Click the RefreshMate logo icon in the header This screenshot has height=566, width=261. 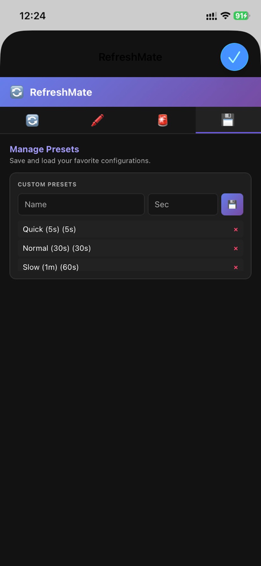[16, 92]
